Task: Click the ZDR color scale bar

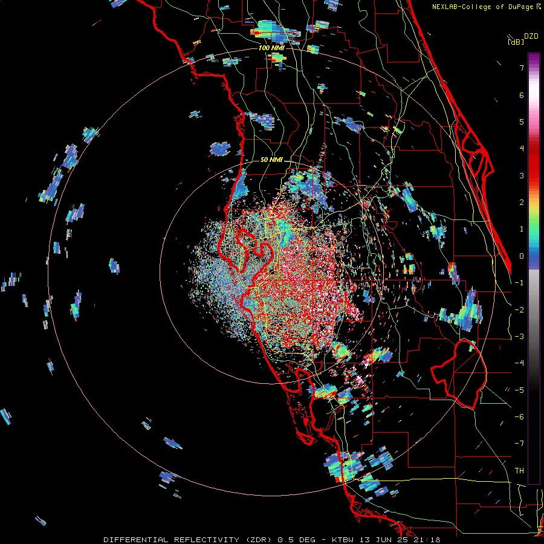Action: click(x=534, y=268)
